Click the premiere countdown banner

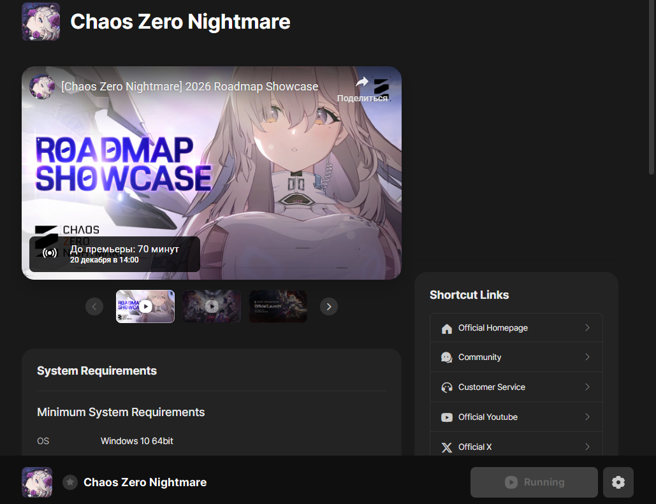pos(115,254)
